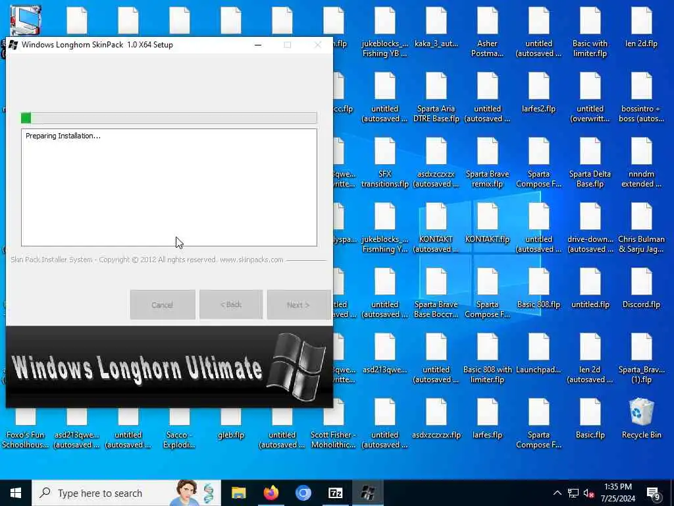Image resolution: width=674 pixels, height=506 pixels.
Task: Select the Sparta Brave Base file
Action: coord(436,293)
